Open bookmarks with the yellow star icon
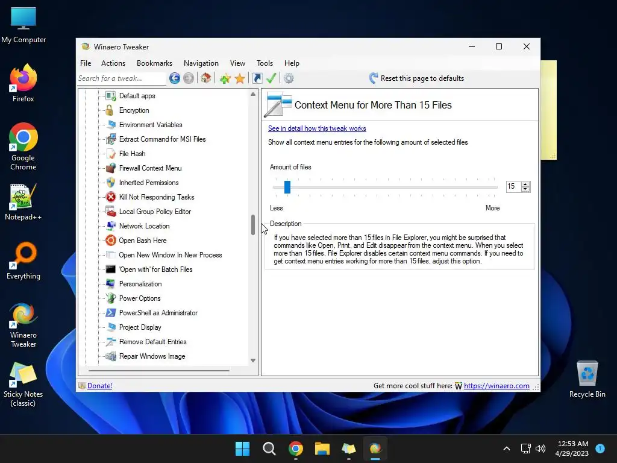Image resolution: width=617 pixels, height=463 pixels. [x=240, y=78]
